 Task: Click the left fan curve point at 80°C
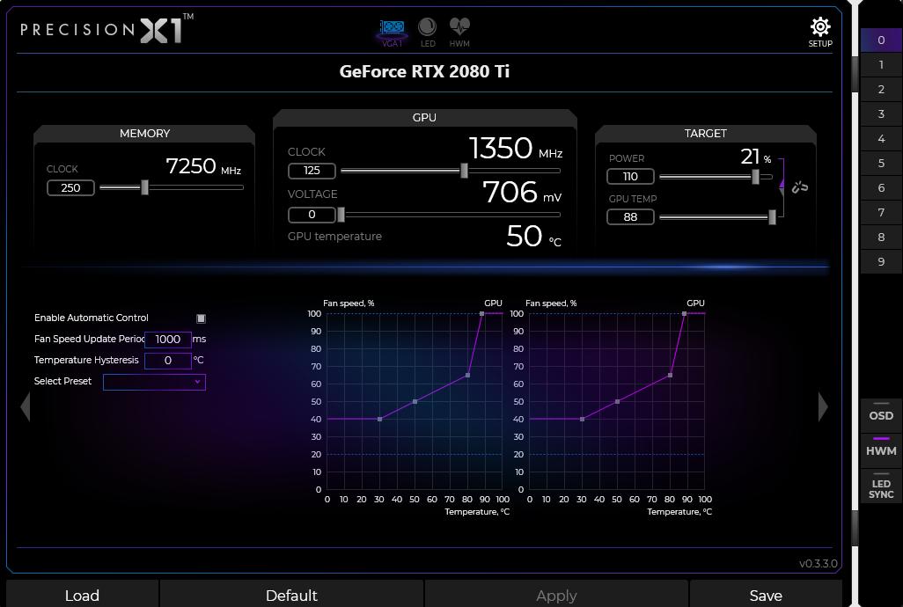[x=467, y=375]
